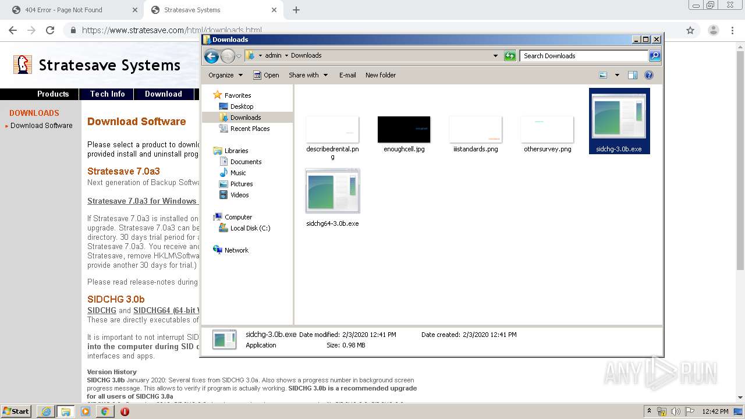Click the browser Back arrow

[x=13, y=30]
